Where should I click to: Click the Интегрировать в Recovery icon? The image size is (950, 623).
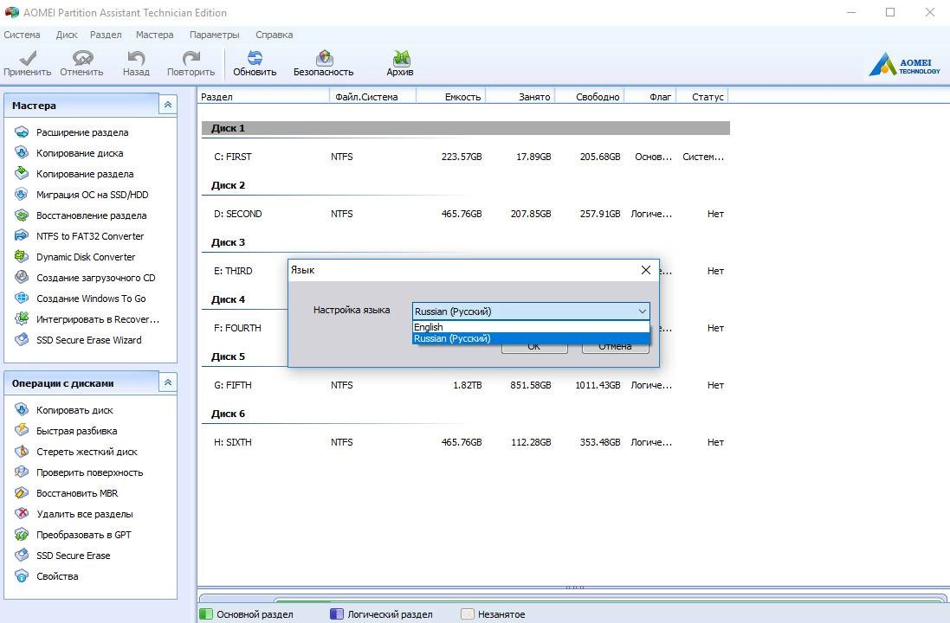click(x=22, y=318)
